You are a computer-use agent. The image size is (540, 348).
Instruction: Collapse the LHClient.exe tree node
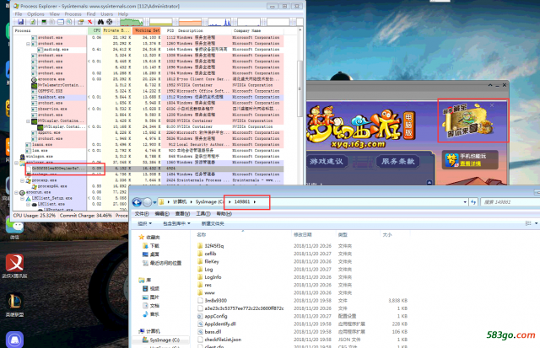pos(28,204)
